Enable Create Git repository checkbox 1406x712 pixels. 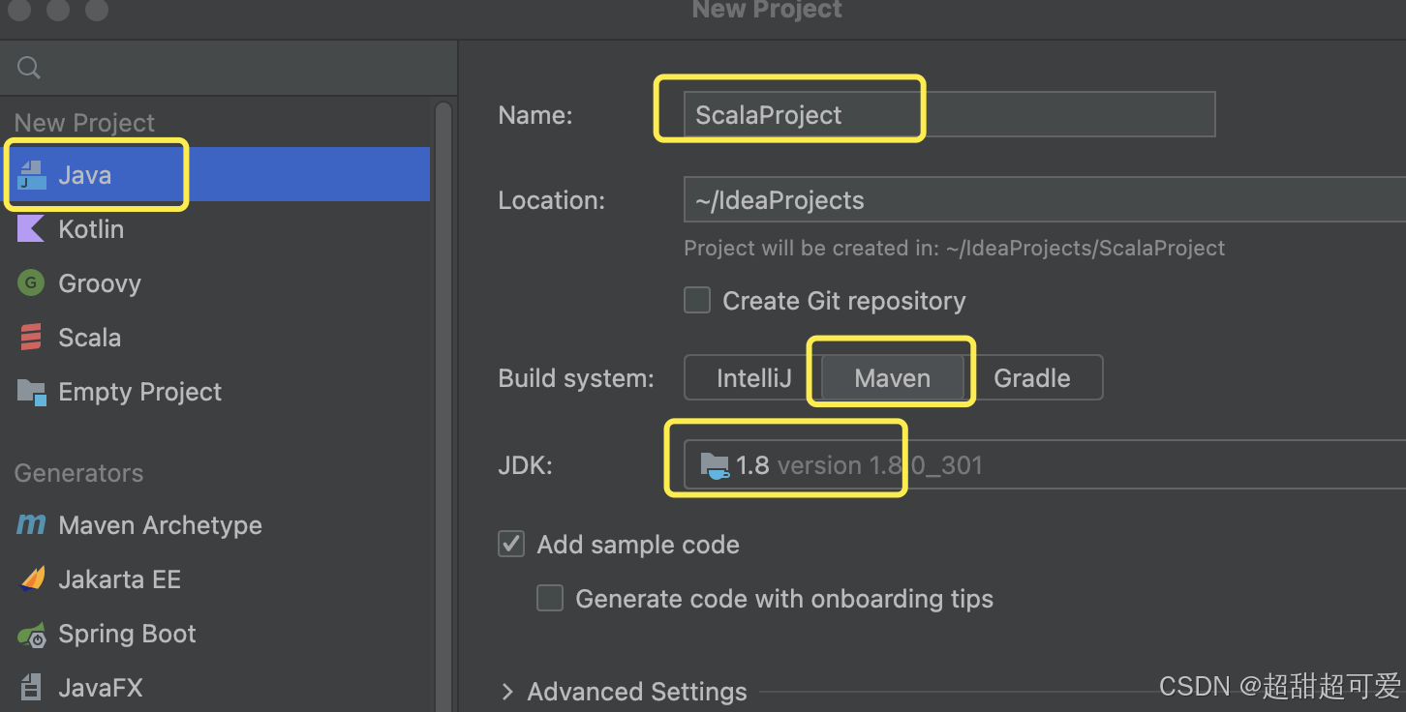pyautogui.click(x=697, y=301)
